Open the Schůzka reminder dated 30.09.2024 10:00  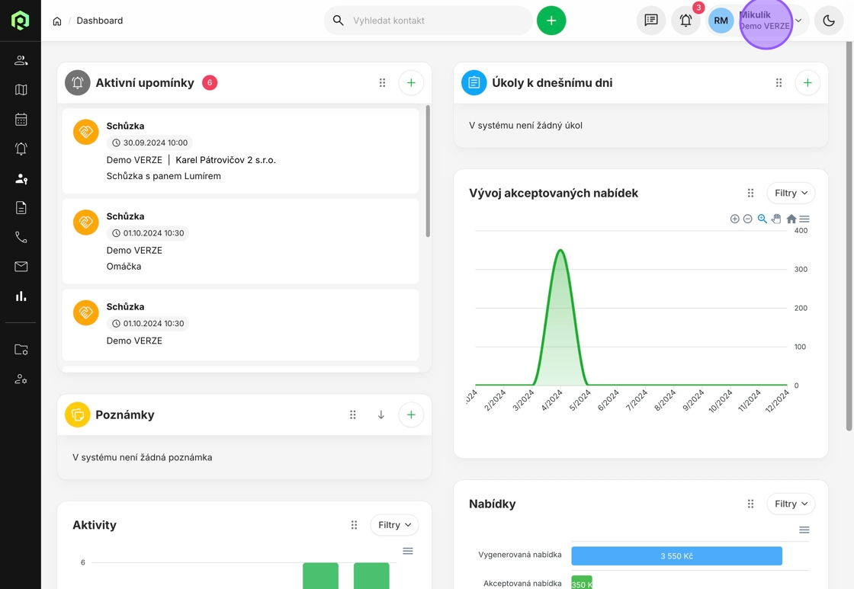point(240,151)
